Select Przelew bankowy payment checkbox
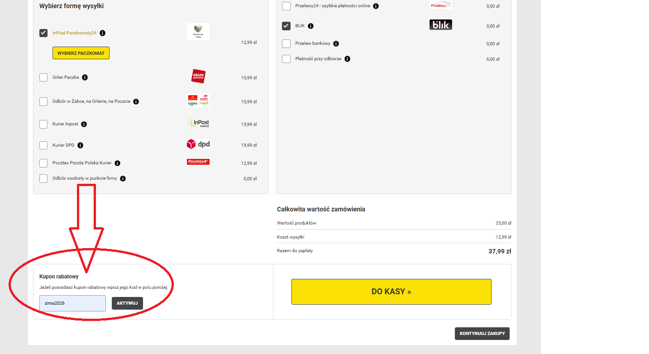Image resolution: width=649 pixels, height=354 pixels. pyautogui.click(x=286, y=44)
